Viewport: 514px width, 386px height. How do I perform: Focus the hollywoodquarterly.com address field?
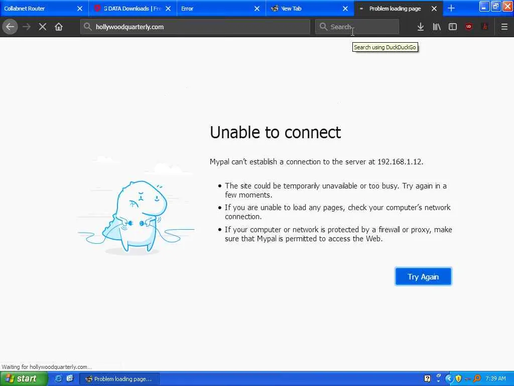pyautogui.click(x=195, y=27)
